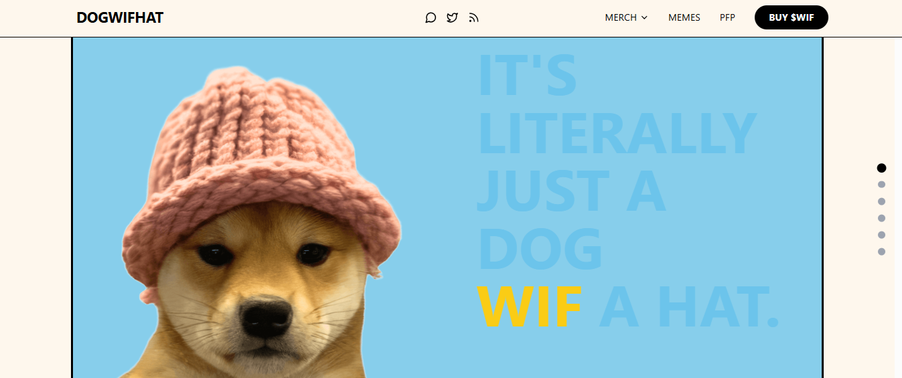The height and width of the screenshot is (378, 902).
Task: Jump to the third section dot
Action: click(881, 201)
